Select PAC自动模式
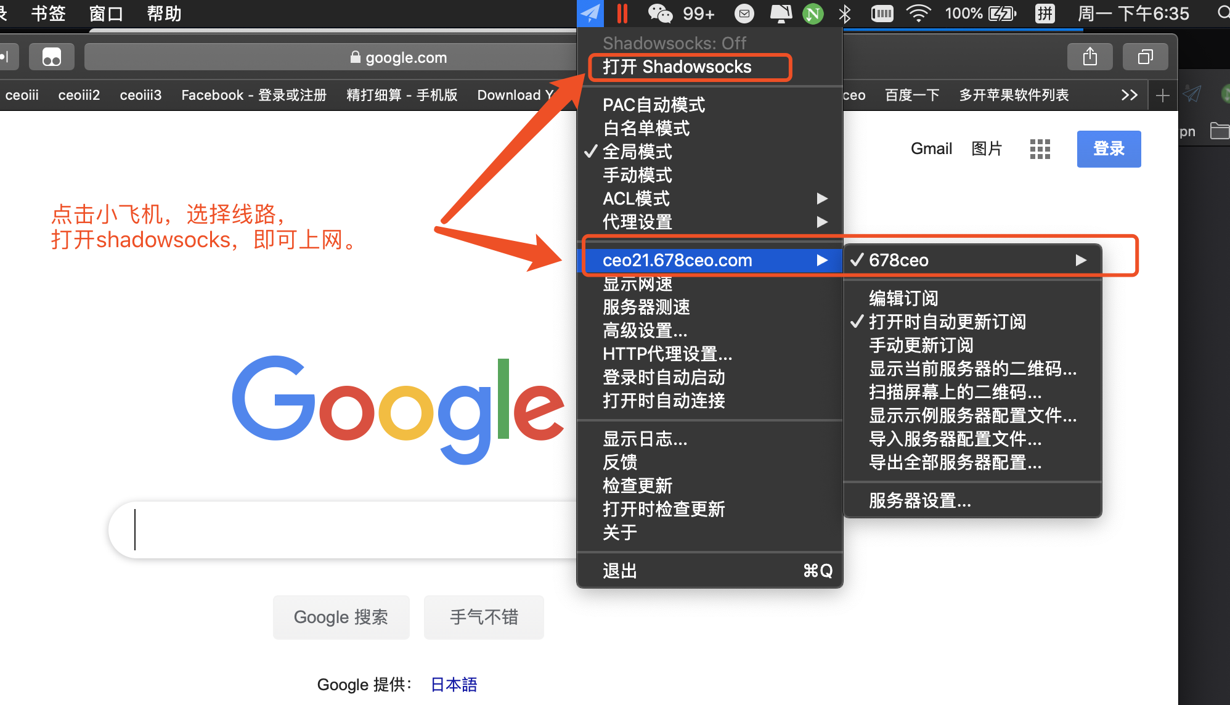 710,105
